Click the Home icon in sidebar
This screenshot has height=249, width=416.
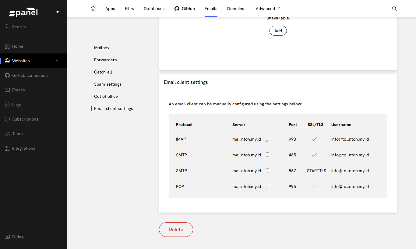[x=7, y=46]
